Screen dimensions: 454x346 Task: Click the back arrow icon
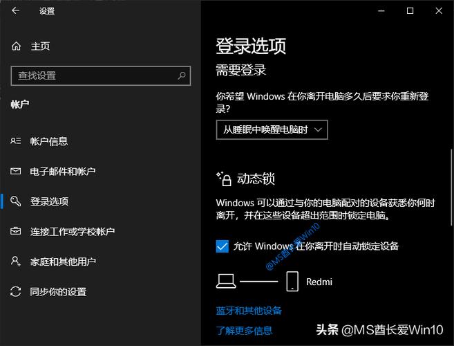pyautogui.click(x=16, y=11)
